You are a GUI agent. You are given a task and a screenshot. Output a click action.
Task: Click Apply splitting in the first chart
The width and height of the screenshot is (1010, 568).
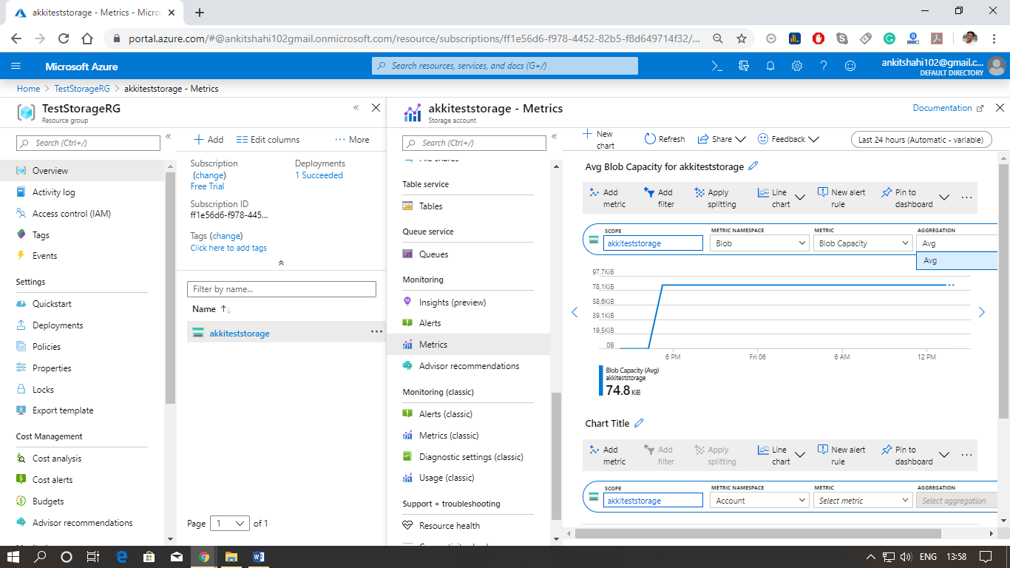tap(716, 198)
